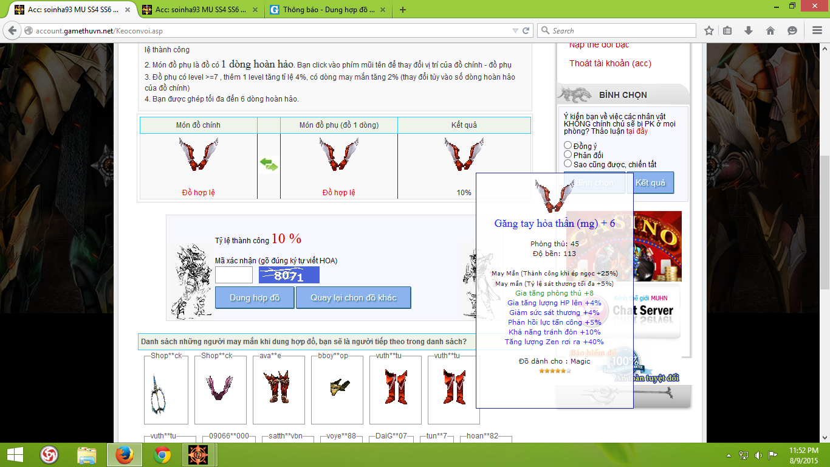This screenshot has width=830, height=467.
Task: Go to the Firefox home page icon
Action: click(770, 30)
